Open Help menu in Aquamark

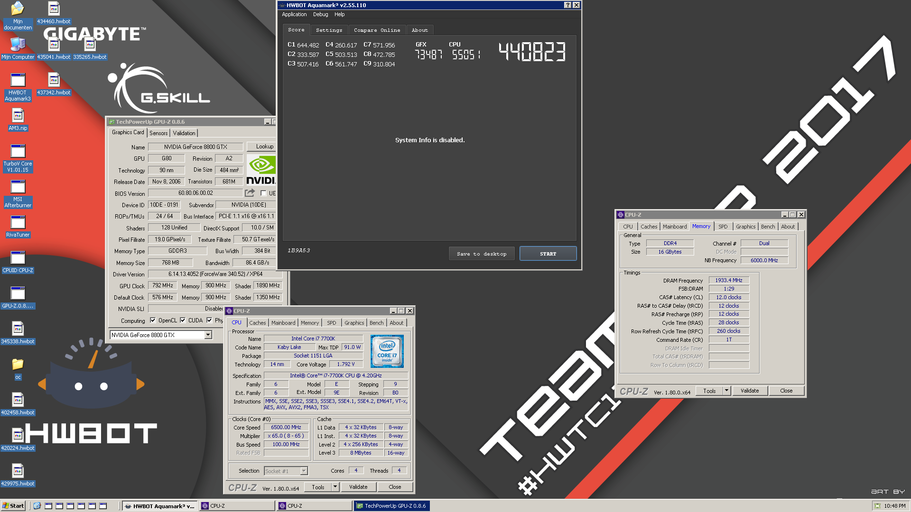339,14
